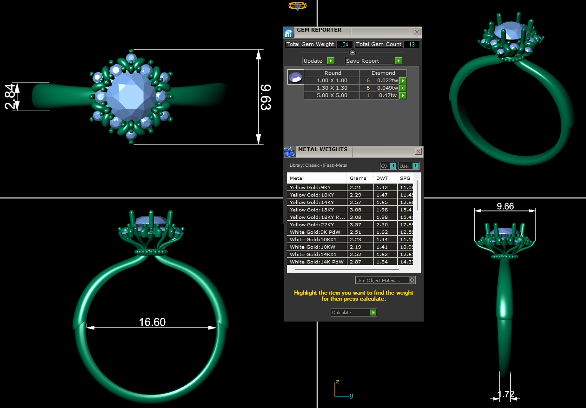Image resolution: width=586 pixels, height=408 pixels.
Task: Select the White Gold:14KX1 row
Action: tap(350, 254)
